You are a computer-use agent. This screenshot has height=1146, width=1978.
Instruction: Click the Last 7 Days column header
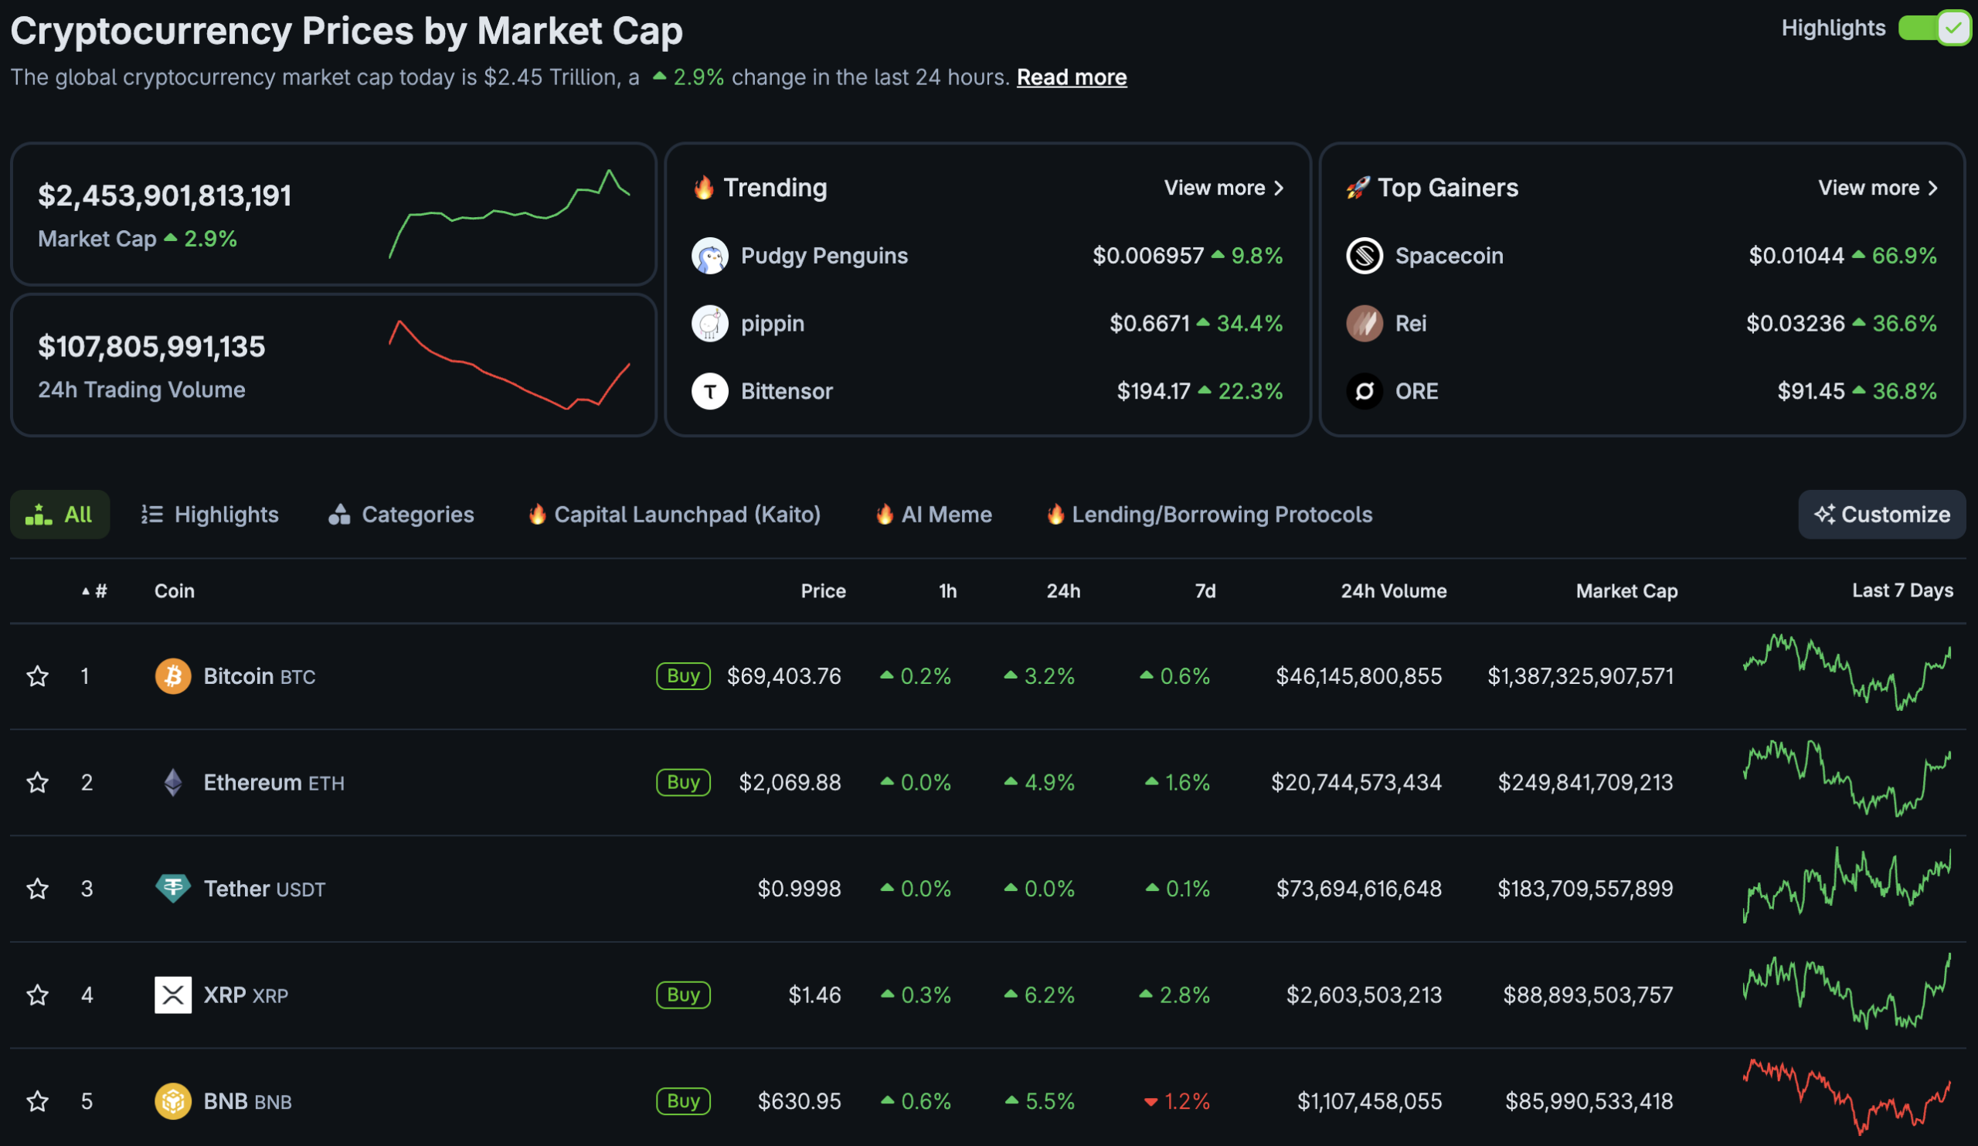pyautogui.click(x=1902, y=590)
